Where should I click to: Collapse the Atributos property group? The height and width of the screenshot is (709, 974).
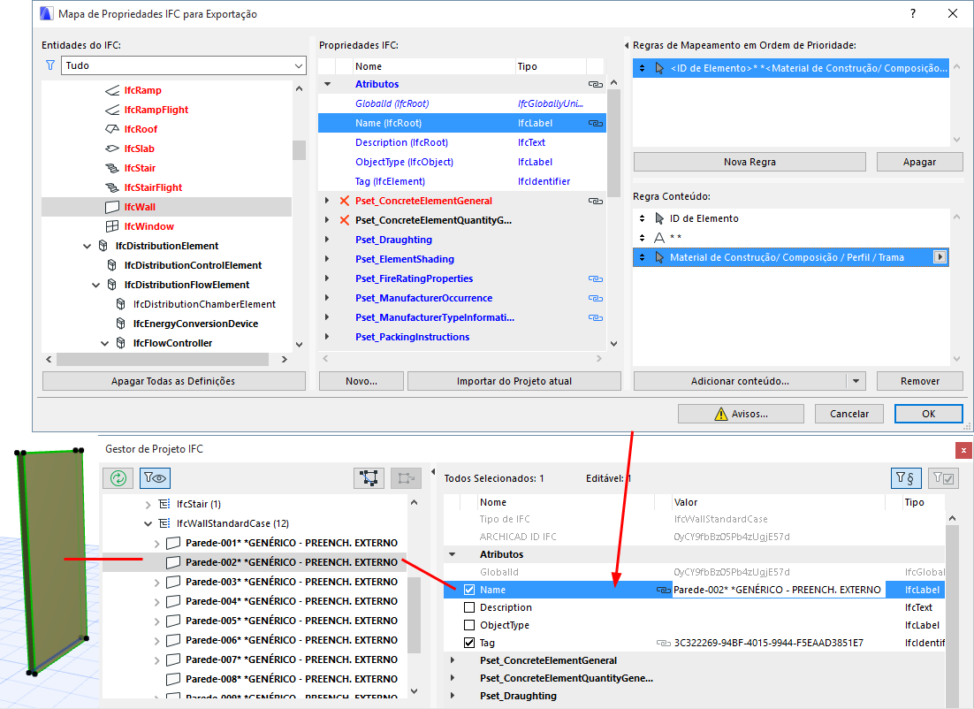327,84
